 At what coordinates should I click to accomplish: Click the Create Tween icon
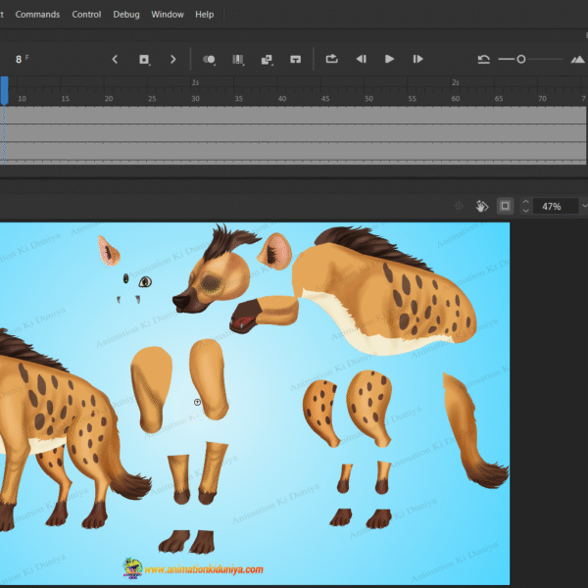pos(267,59)
